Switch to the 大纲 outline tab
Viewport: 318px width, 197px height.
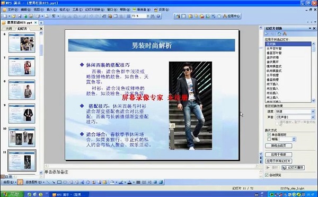pyautogui.click(x=8, y=29)
